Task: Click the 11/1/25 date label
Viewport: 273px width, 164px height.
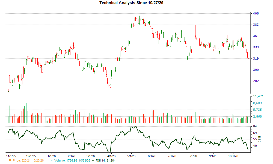Action: 11,156
